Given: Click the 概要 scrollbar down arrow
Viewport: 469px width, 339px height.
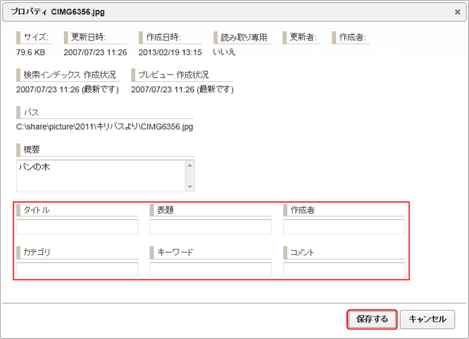Looking at the screenshot, I should [x=190, y=187].
